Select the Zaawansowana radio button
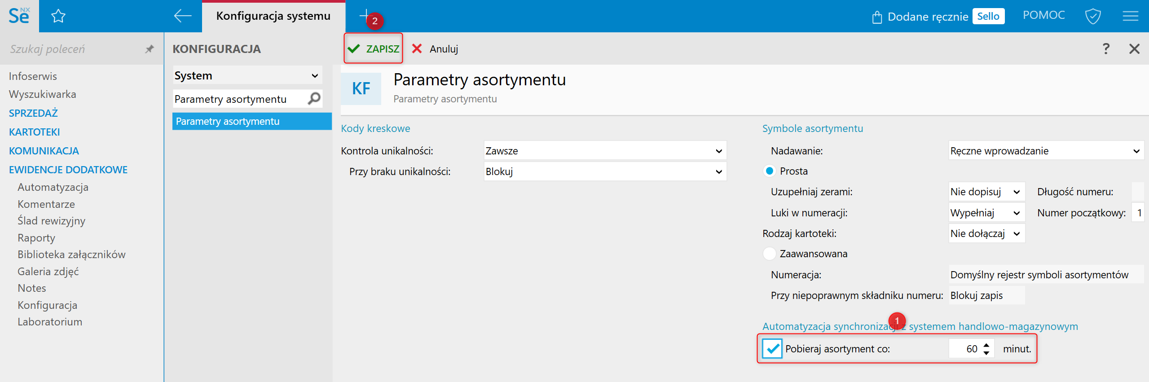 click(770, 254)
